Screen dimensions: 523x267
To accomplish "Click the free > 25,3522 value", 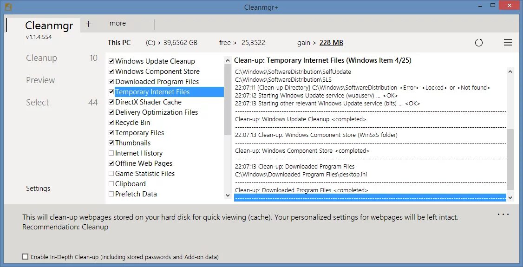I will coord(242,43).
